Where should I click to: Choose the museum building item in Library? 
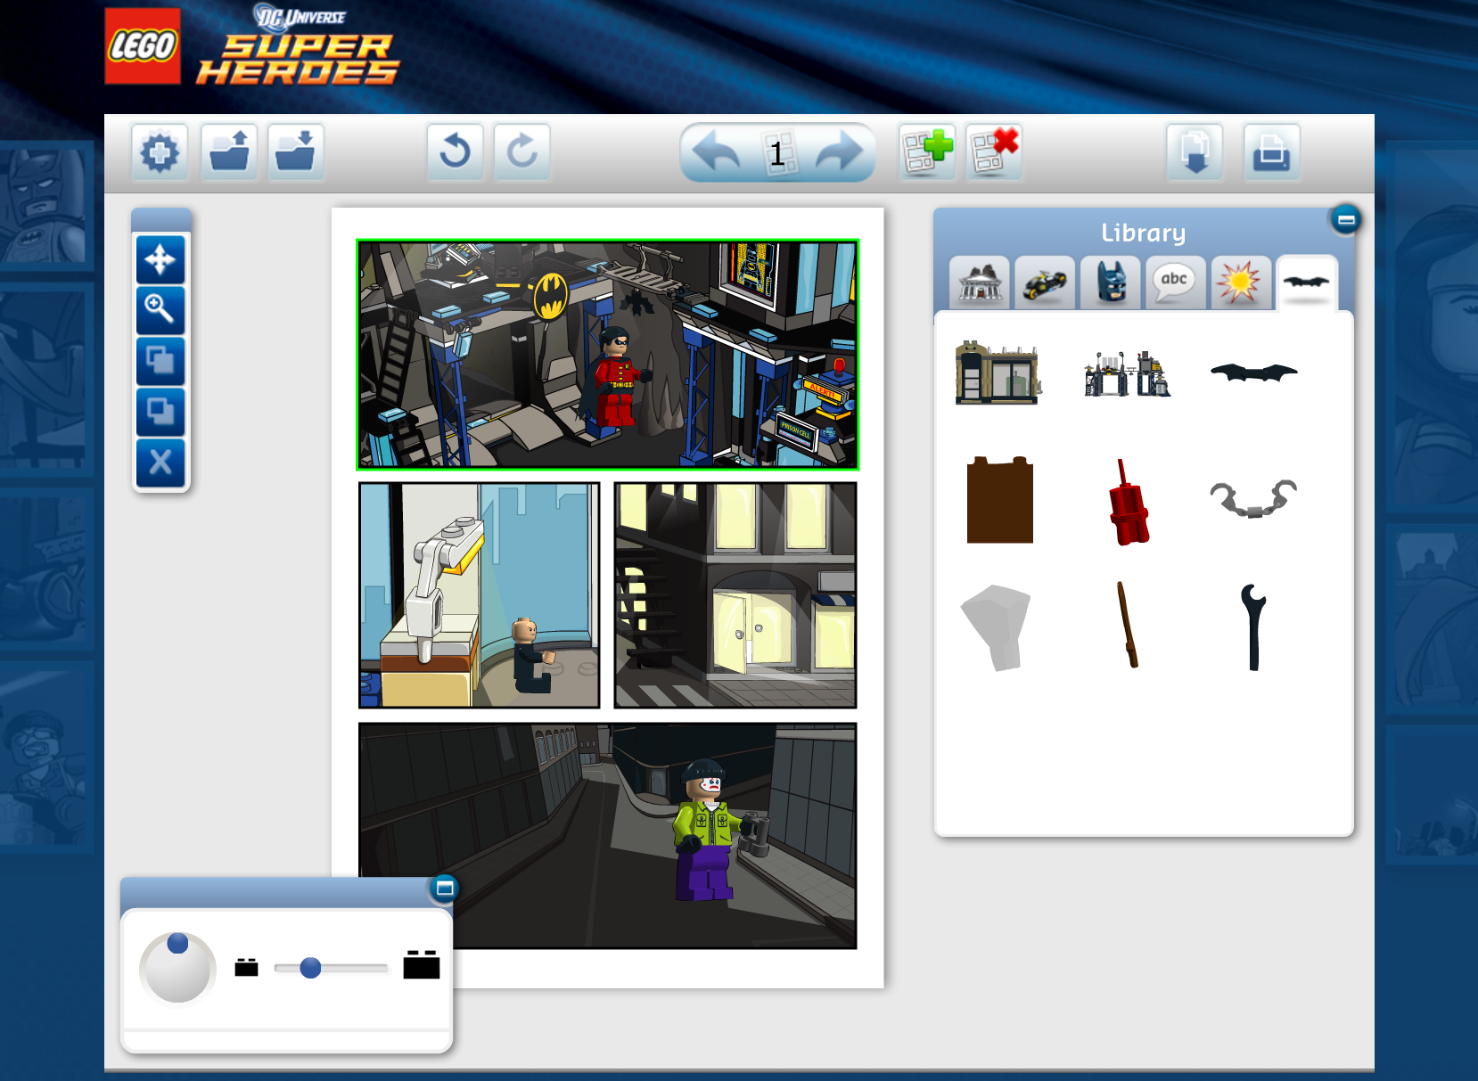[998, 373]
